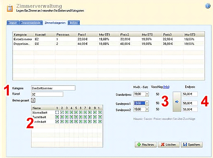Image resolution: width=213 pixels, height=158 pixels.
Task: Add new category with Neu hinzu
Action: pyautogui.click(x=146, y=145)
